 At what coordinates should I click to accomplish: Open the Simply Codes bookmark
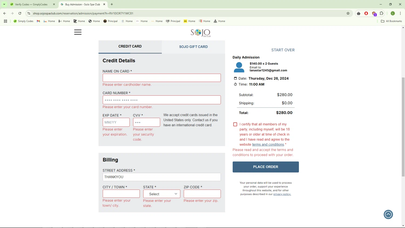(23, 21)
